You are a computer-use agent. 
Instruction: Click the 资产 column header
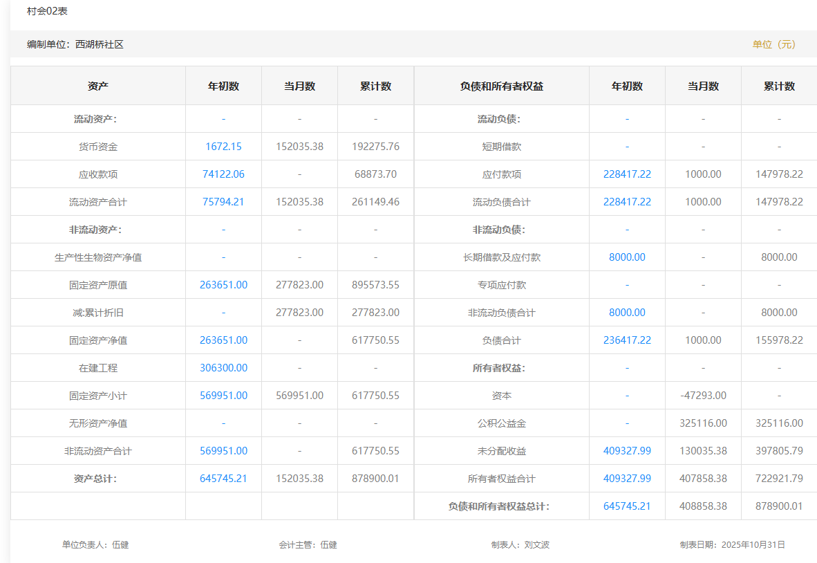98,86
